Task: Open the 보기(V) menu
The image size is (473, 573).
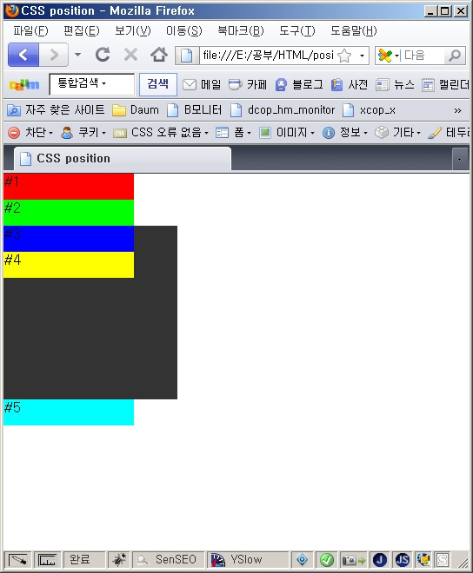Action: point(132,30)
